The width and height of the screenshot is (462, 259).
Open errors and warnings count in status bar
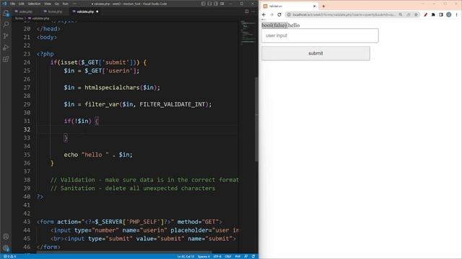tap(9, 256)
